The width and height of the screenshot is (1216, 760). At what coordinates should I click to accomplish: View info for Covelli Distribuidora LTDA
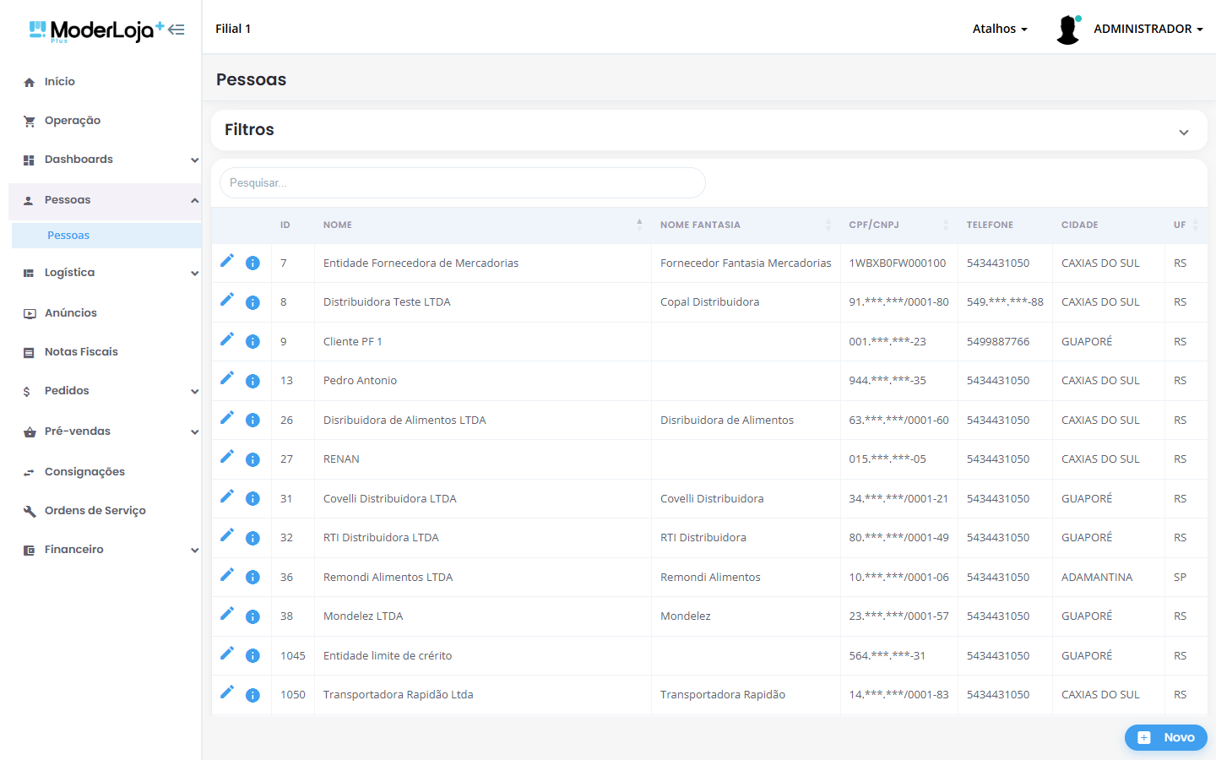pyautogui.click(x=252, y=499)
